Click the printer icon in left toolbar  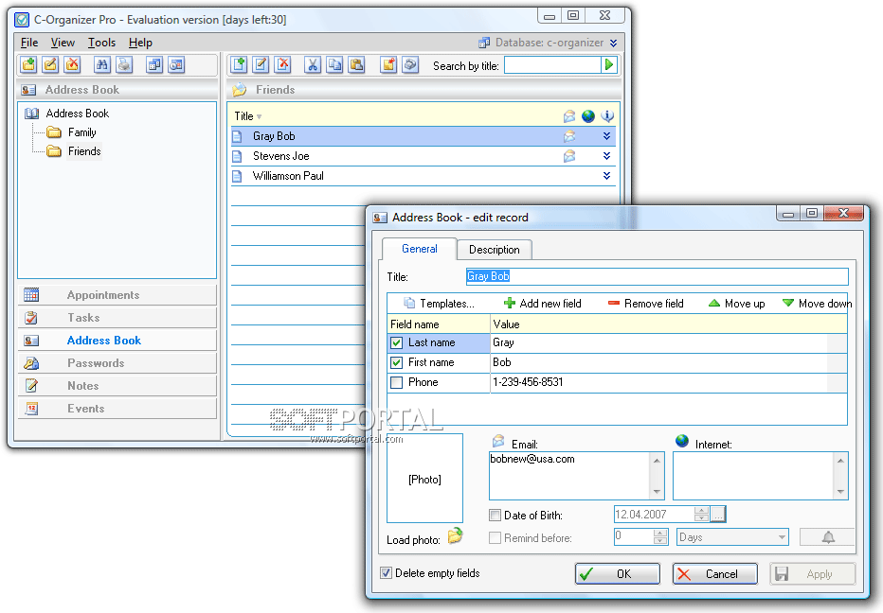tap(124, 65)
